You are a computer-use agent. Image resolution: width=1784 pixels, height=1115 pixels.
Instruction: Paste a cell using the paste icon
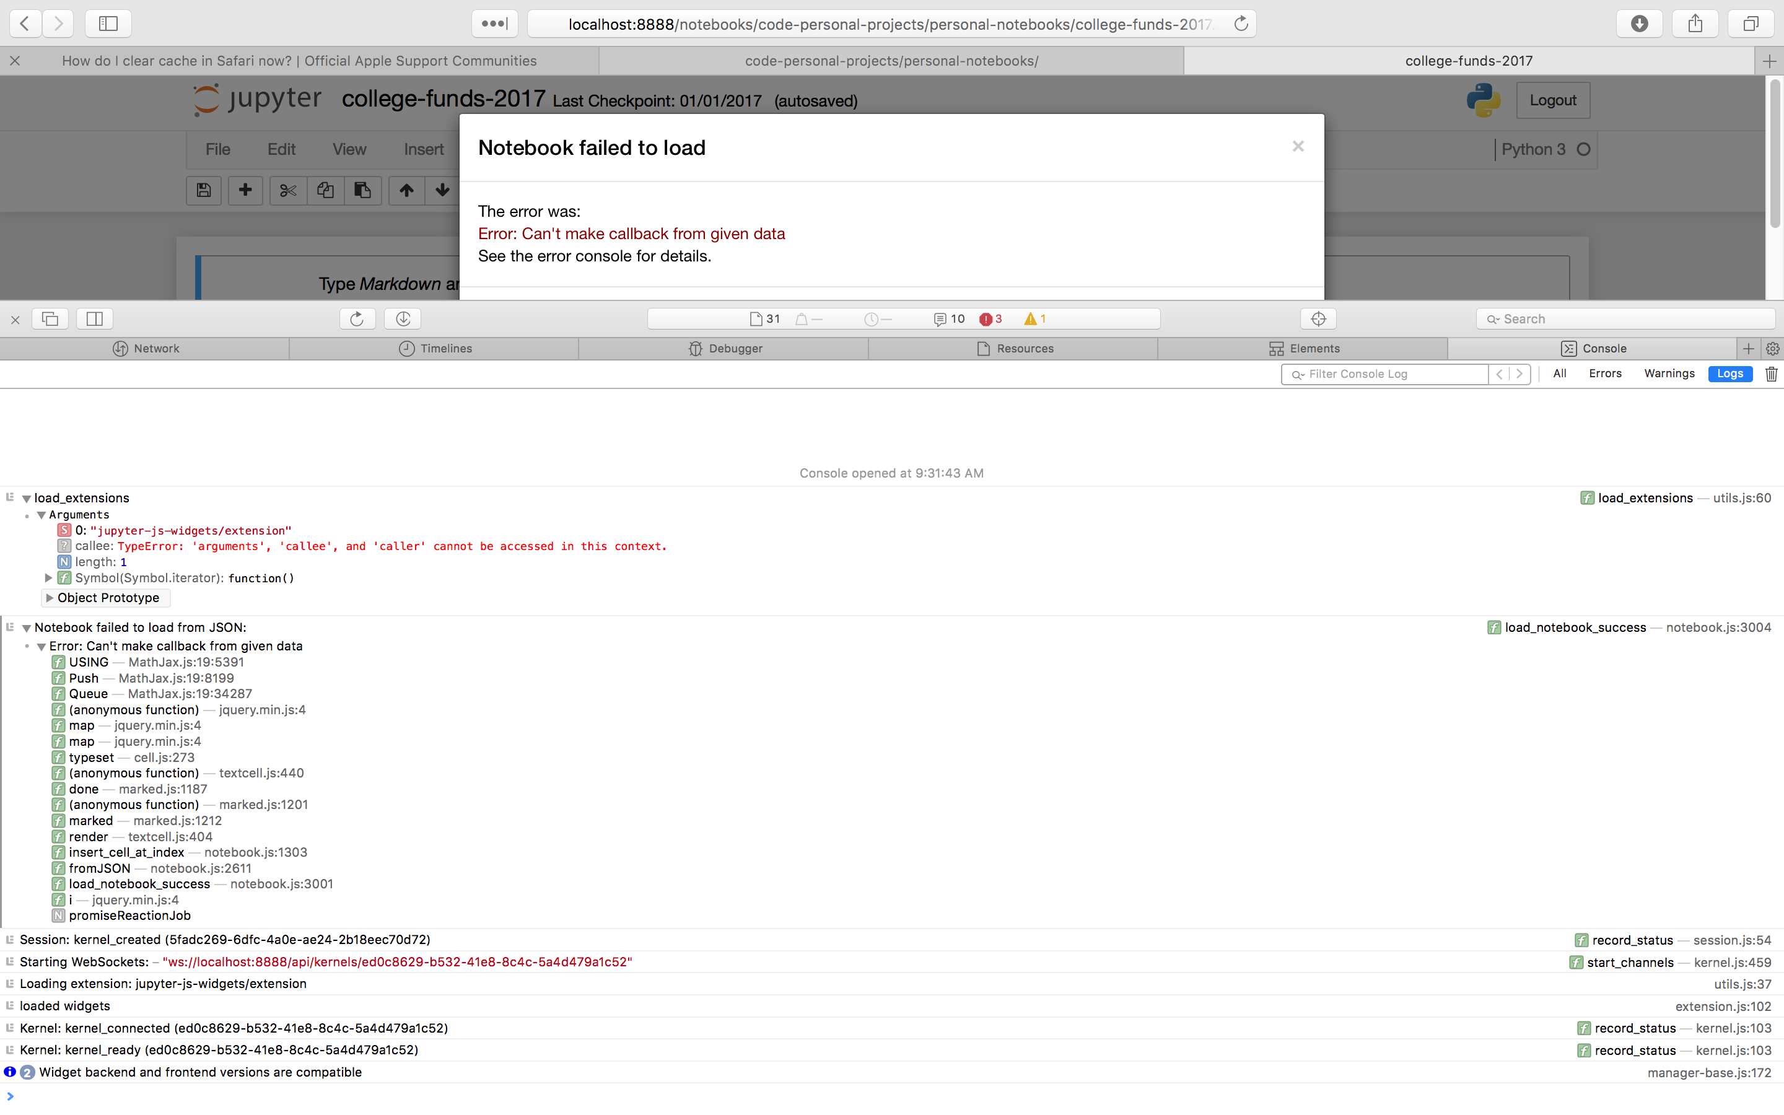(x=362, y=190)
